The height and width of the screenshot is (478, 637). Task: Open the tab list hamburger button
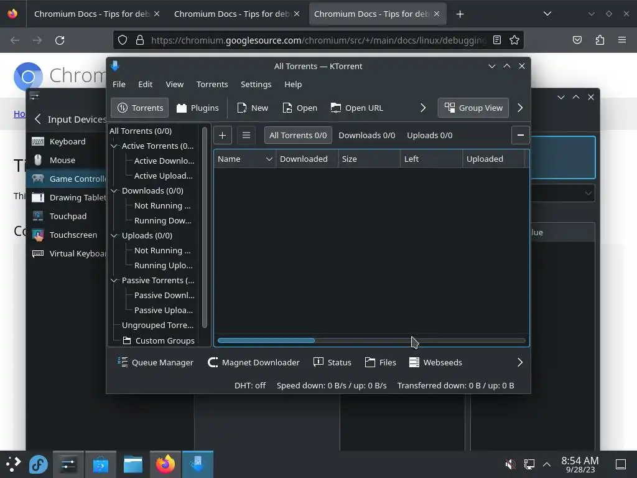pyautogui.click(x=246, y=135)
